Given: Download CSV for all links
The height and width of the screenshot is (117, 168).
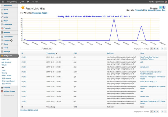Looking at the screenshot, I should tap(29, 110).
